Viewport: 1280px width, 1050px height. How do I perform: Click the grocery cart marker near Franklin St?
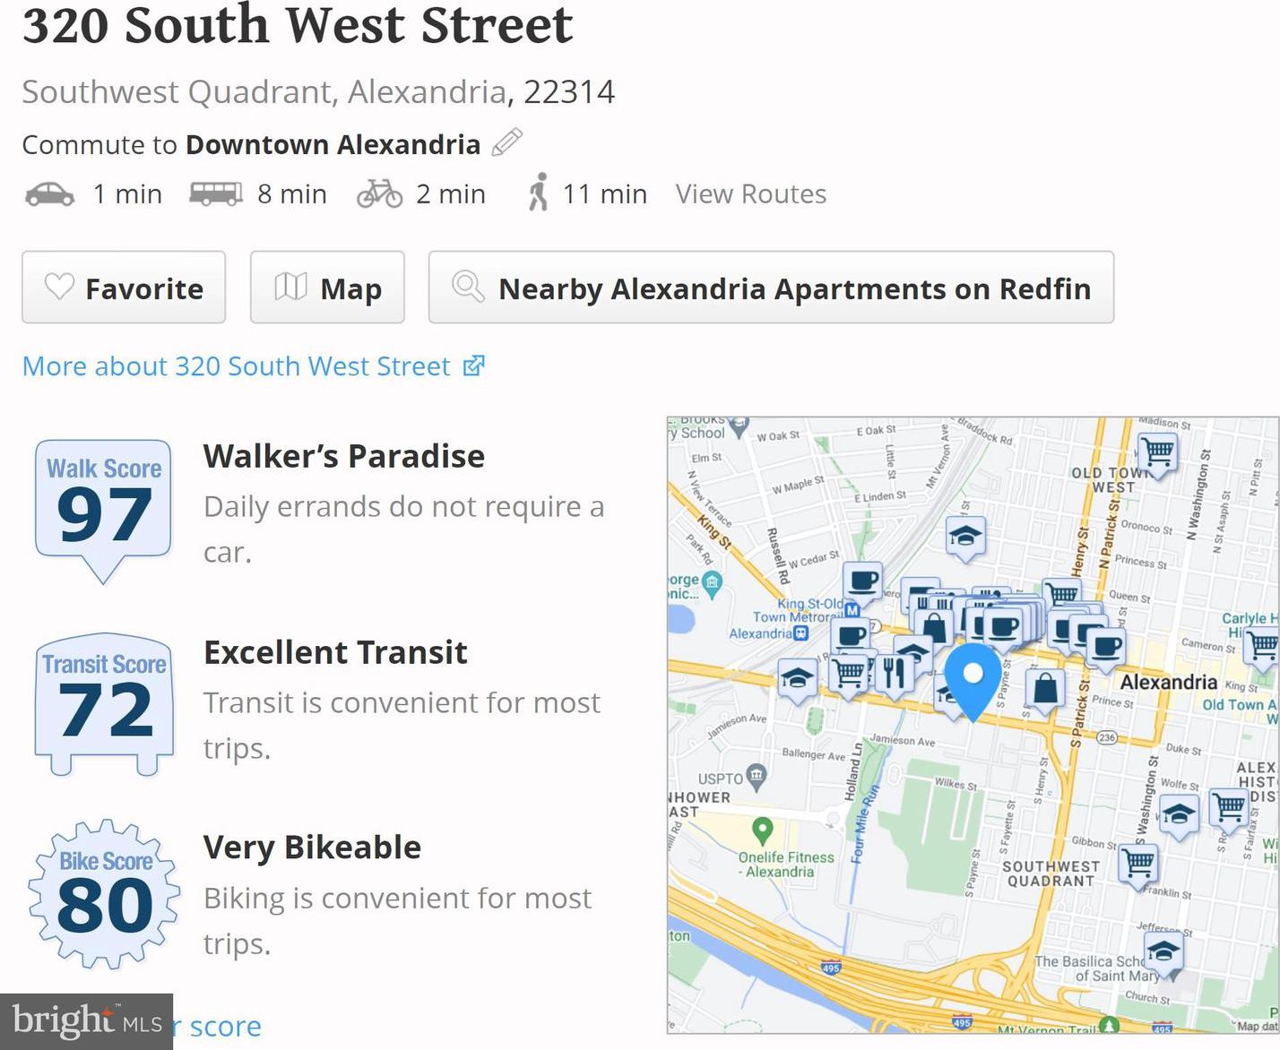click(1139, 865)
